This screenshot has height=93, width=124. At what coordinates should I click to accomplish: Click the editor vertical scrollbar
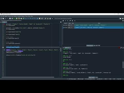tap(61, 50)
